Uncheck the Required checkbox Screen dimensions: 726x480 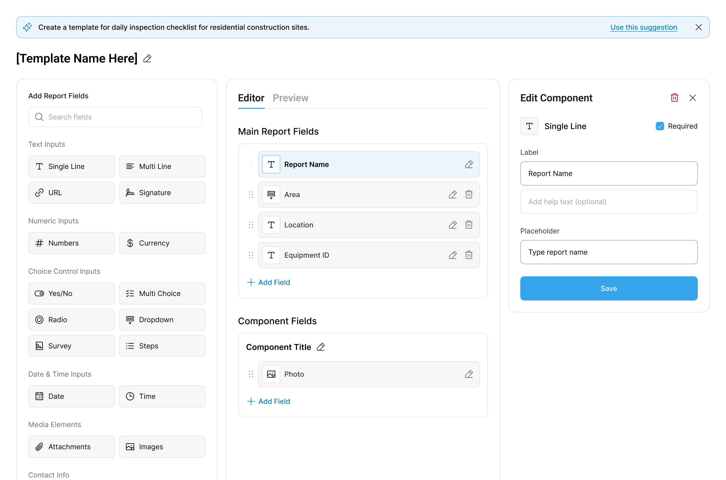pyautogui.click(x=660, y=126)
